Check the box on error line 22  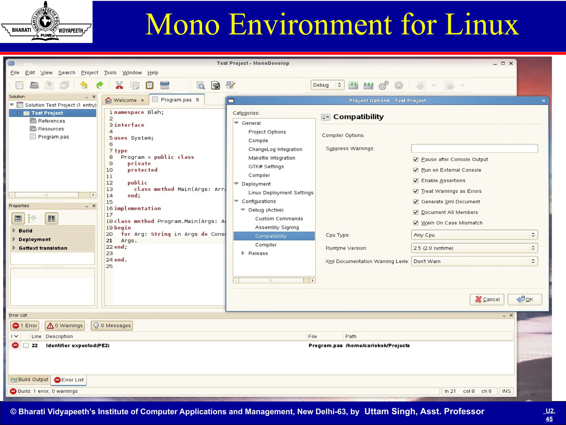coord(26,346)
